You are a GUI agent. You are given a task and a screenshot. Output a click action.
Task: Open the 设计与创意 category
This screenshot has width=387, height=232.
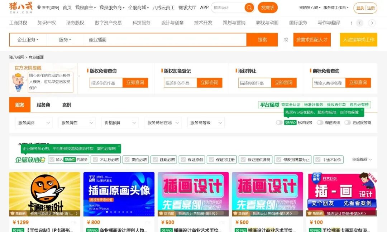(172, 23)
